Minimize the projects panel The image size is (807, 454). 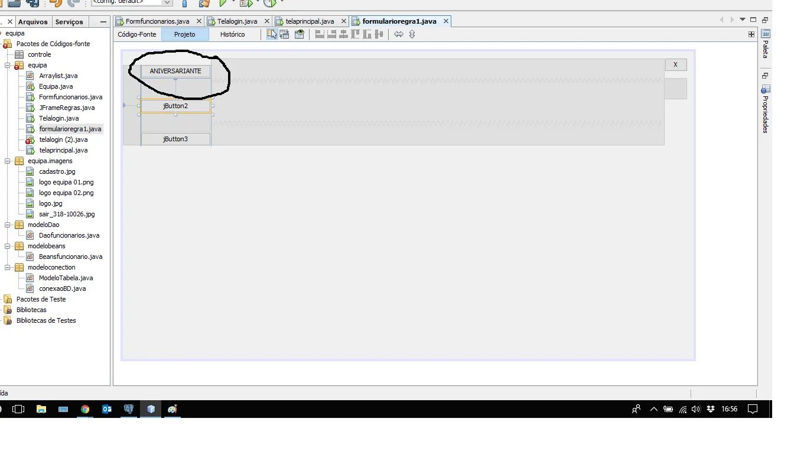(x=103, y=22)
